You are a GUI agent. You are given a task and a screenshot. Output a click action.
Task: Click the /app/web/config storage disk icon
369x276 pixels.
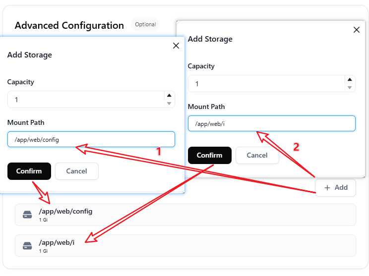click(27, 215)
